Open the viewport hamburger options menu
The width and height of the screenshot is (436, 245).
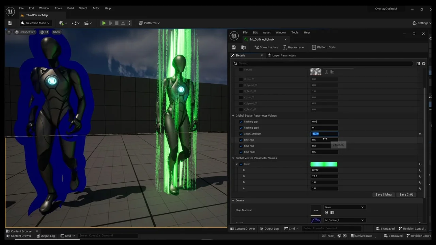pyautogui.click(x=9, y=32)
